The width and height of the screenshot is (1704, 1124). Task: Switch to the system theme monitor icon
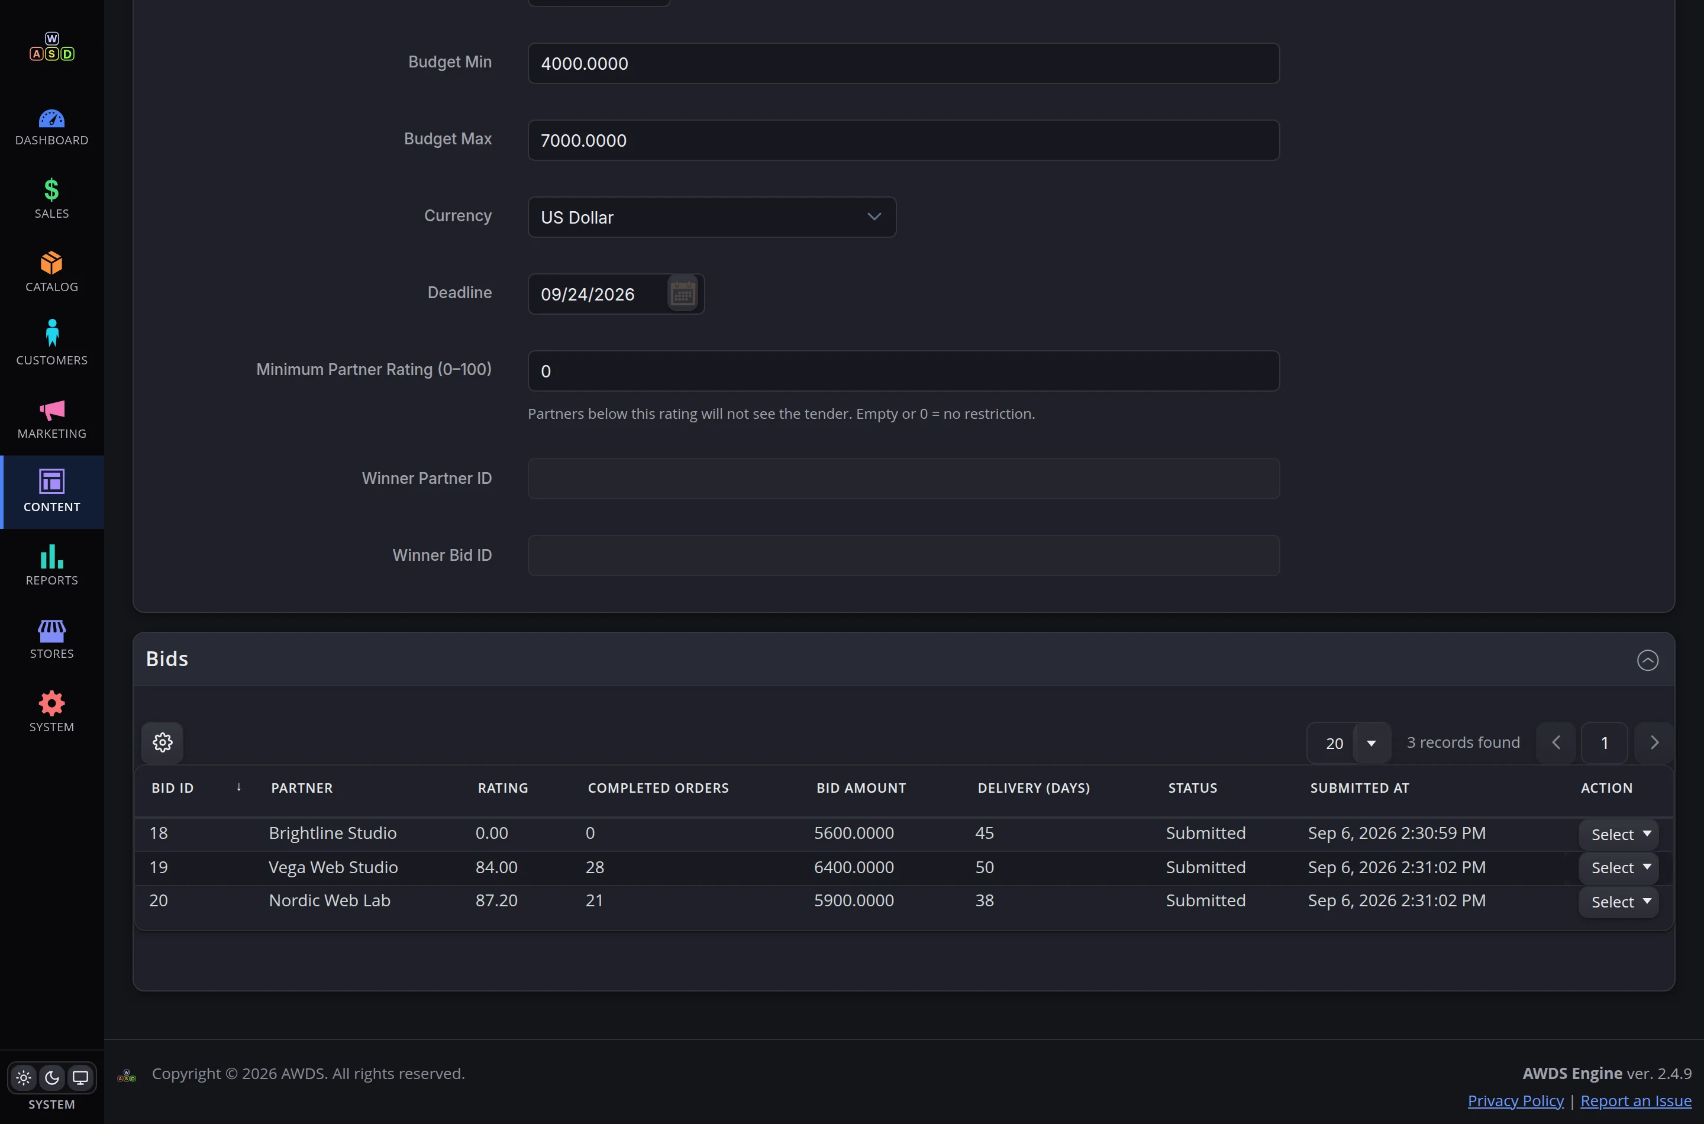80,1077
